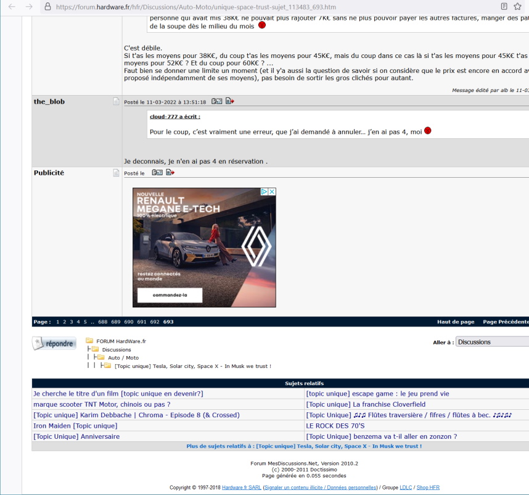Open the Auto / Moto breadcrumb folder
This screenshot has width=529, height=495.
tap(123, 358)
